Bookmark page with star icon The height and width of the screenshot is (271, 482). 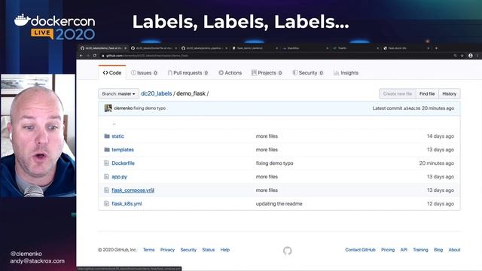coord(462,56)
